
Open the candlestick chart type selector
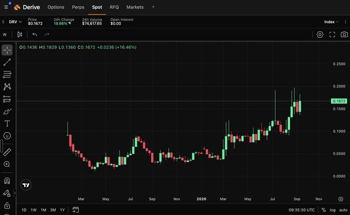click(20, 34)
